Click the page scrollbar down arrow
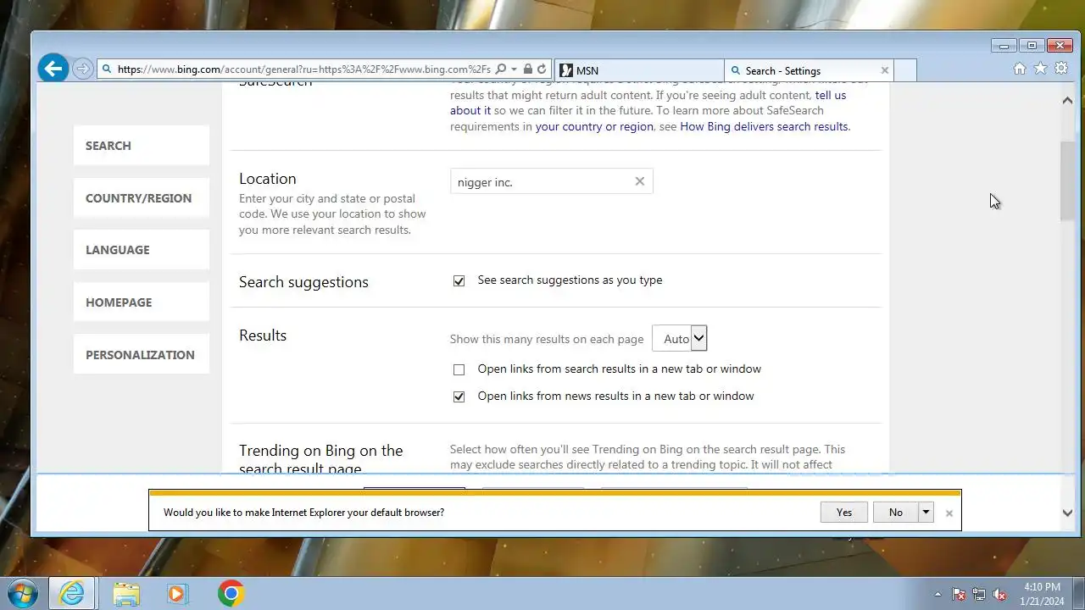 pyautogui.click(x=1067, y=513)
